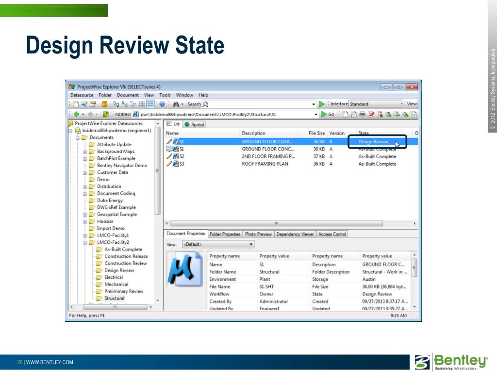497x373 pixels.
Task: Toggle the details view button
Action: 150,104
